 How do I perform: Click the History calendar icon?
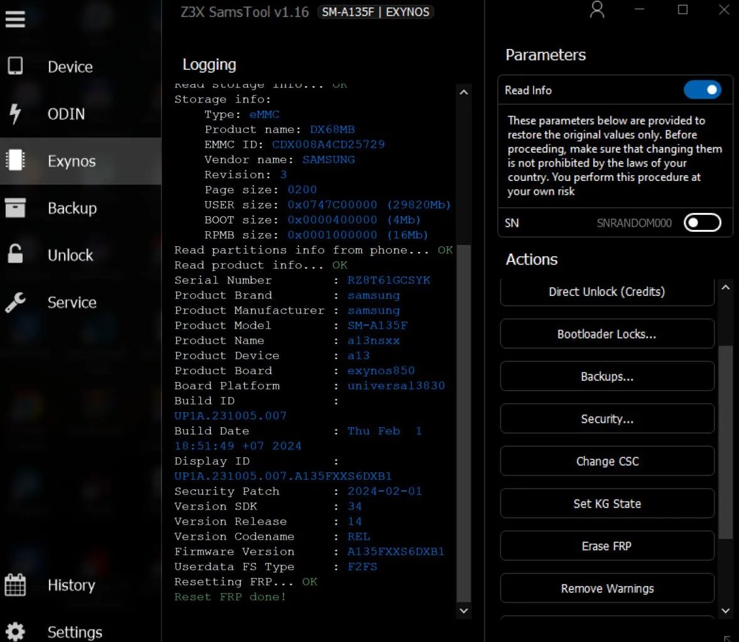[x=15, y=584]
